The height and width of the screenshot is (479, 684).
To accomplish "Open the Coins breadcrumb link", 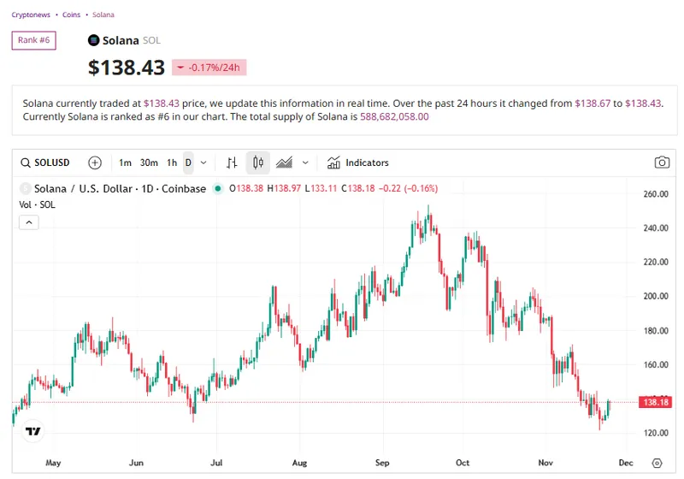I will click(x=73, y=15).
